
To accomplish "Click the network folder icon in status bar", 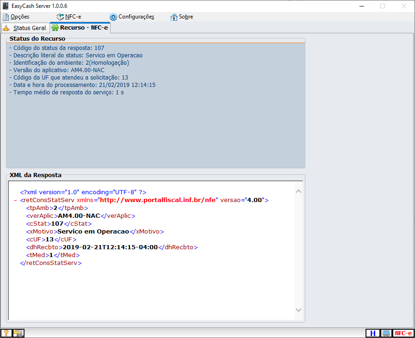I will click(x=18, y=333).
